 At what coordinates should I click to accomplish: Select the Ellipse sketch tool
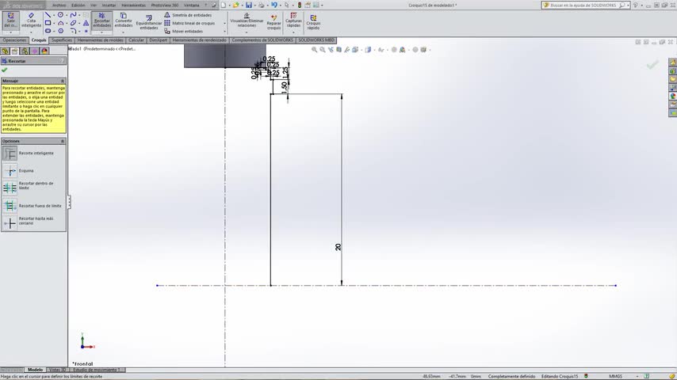[74, 23]
